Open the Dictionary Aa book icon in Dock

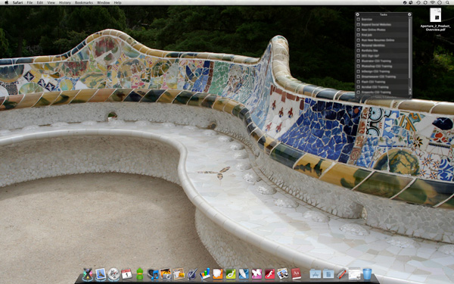point(296,274)
